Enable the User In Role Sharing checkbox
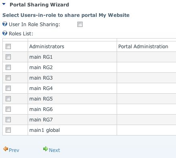Image resolution: width=176 pixels, height=158 pixels. [80, 25]
